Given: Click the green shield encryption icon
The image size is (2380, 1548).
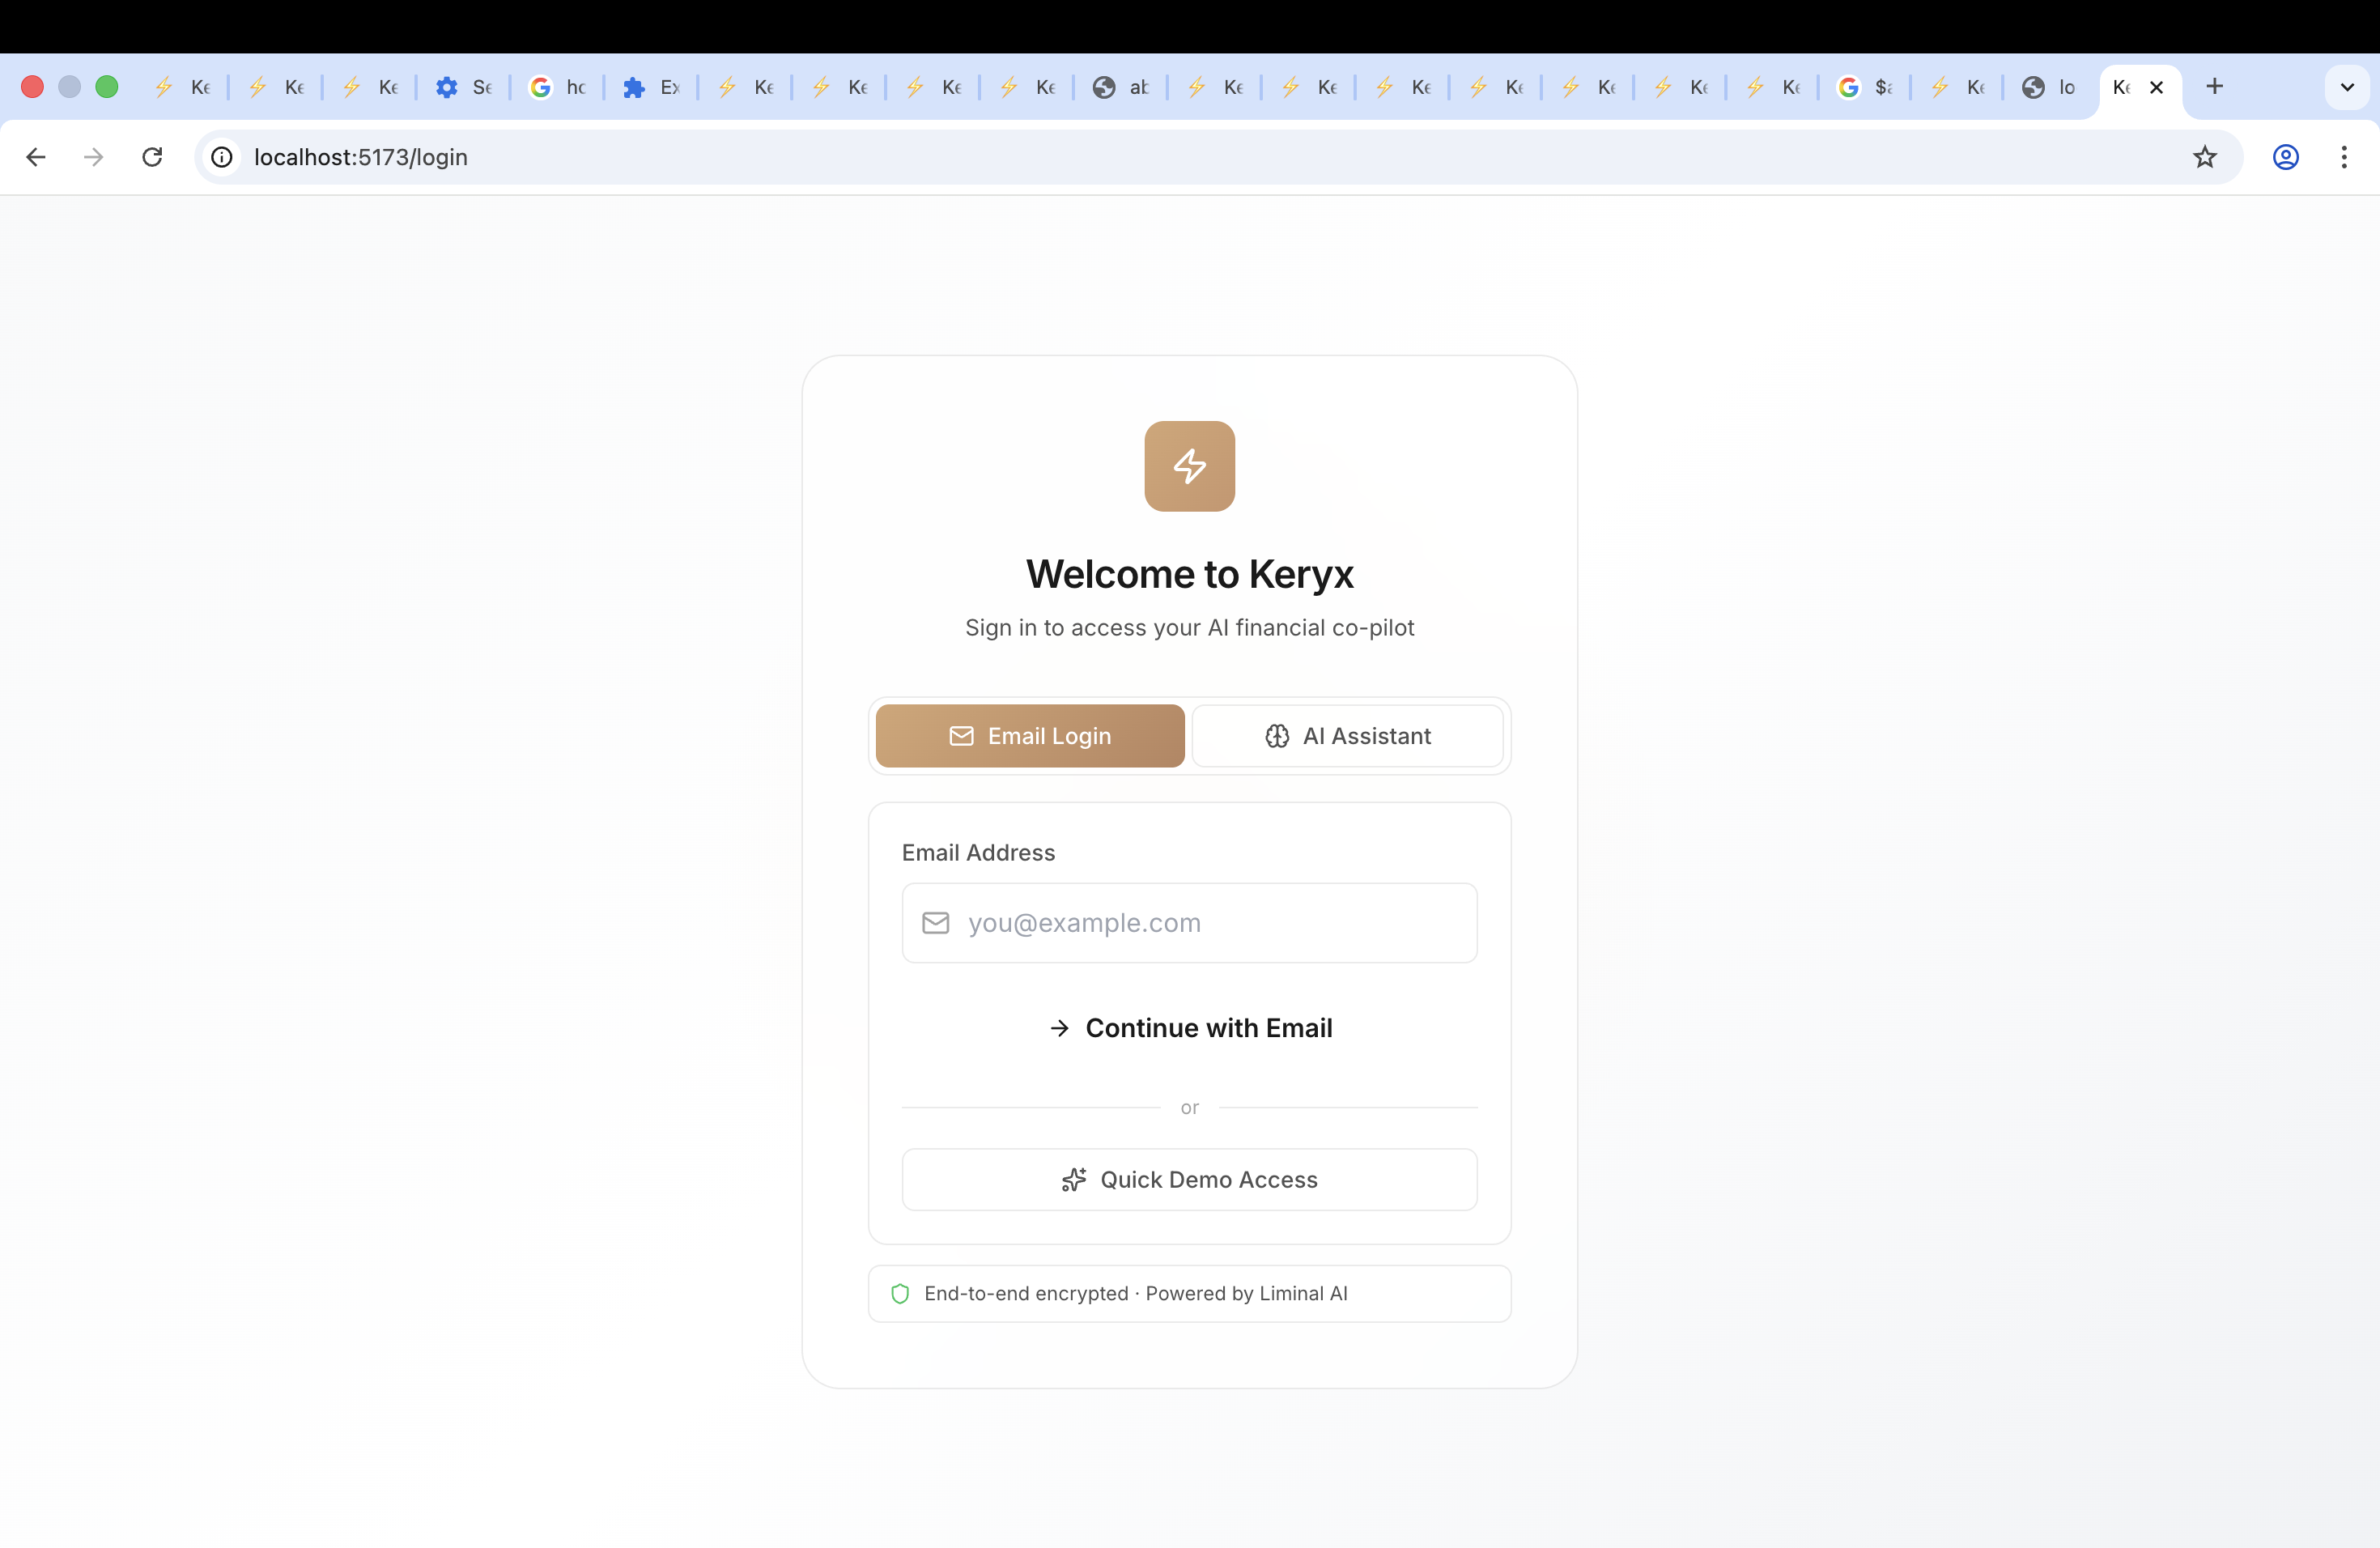Looking at the screenshot, I should [900, 1293].
